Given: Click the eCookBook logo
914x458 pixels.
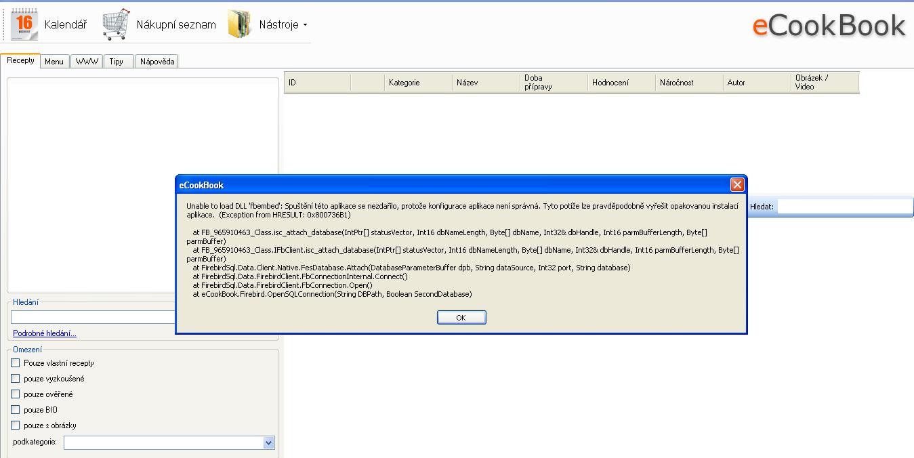Looking at the screenshot, I should [x=829, y=25].
